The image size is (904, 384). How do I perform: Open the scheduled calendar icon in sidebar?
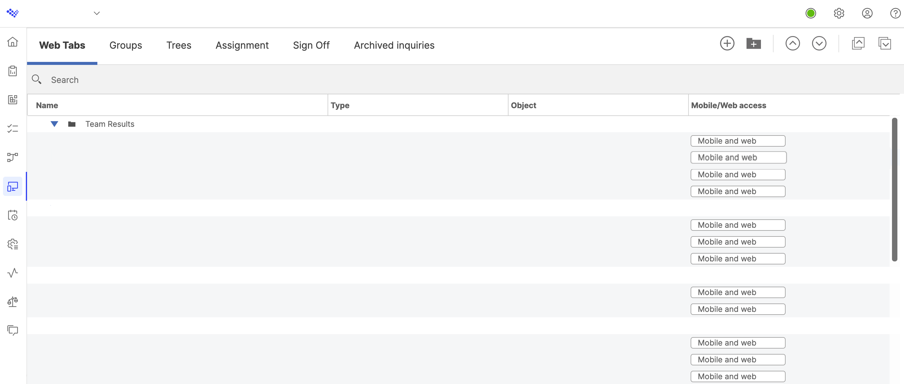[13, 215]
